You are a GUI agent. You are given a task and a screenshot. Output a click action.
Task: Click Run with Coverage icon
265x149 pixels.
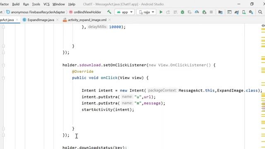[x=190, y=12]
